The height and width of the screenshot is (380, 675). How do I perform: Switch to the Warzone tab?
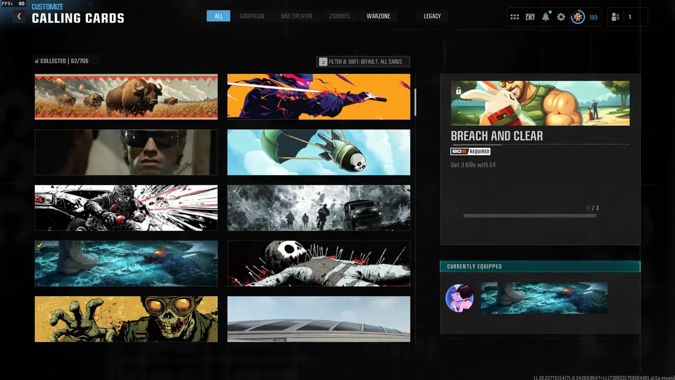pos(379,16)
